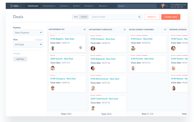194x122 pixels.
Task: Click owner avatar on Traditionsoft deal card
Action: (x=93, y=108)
